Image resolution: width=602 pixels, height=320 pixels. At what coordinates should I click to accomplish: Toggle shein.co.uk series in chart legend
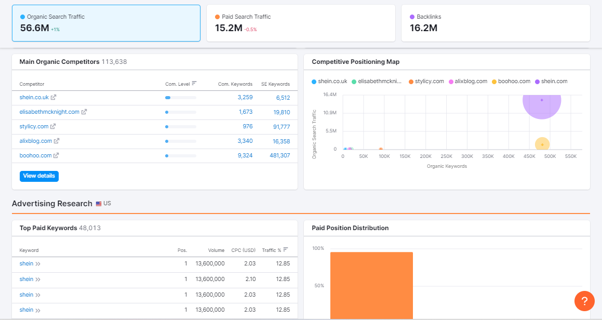[329, 82]
